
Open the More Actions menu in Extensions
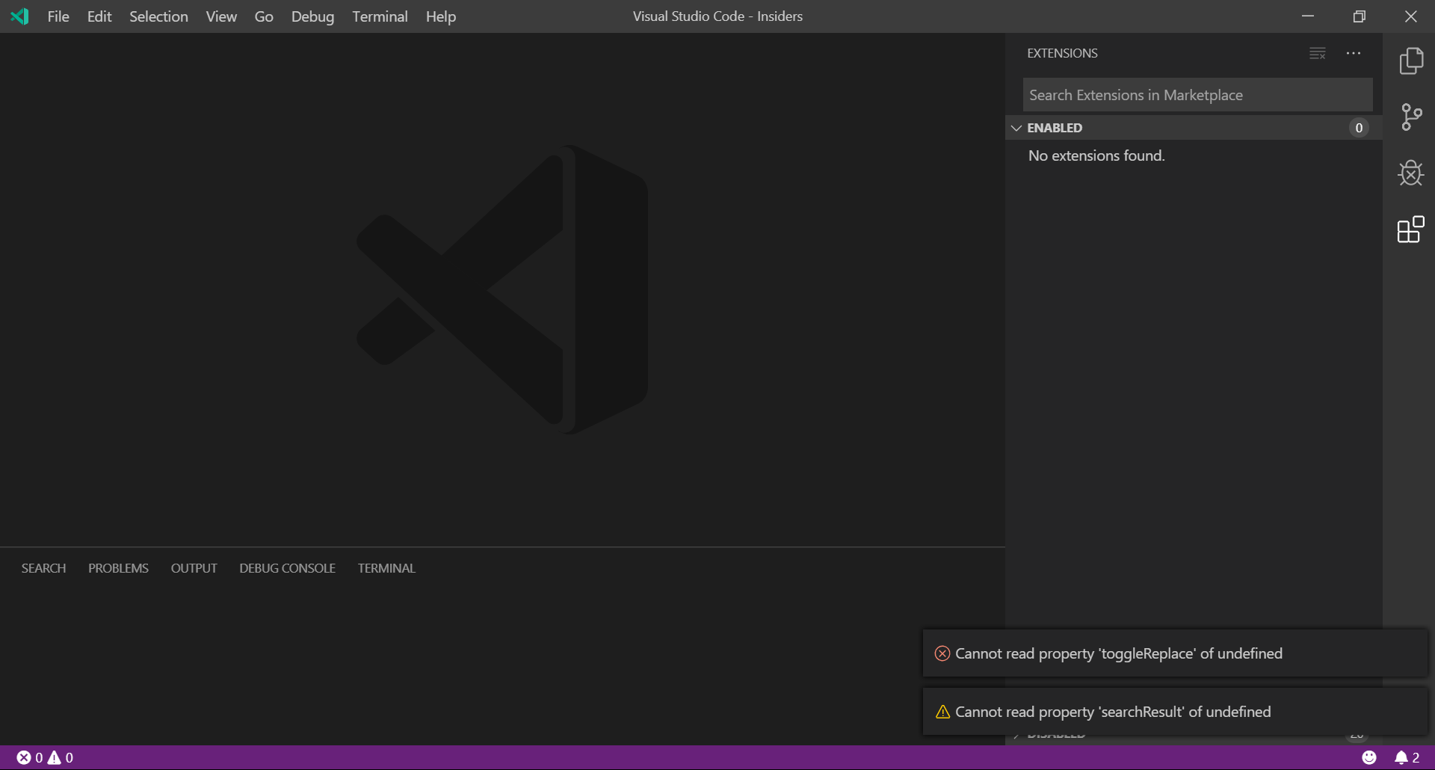coord(1354,52)
